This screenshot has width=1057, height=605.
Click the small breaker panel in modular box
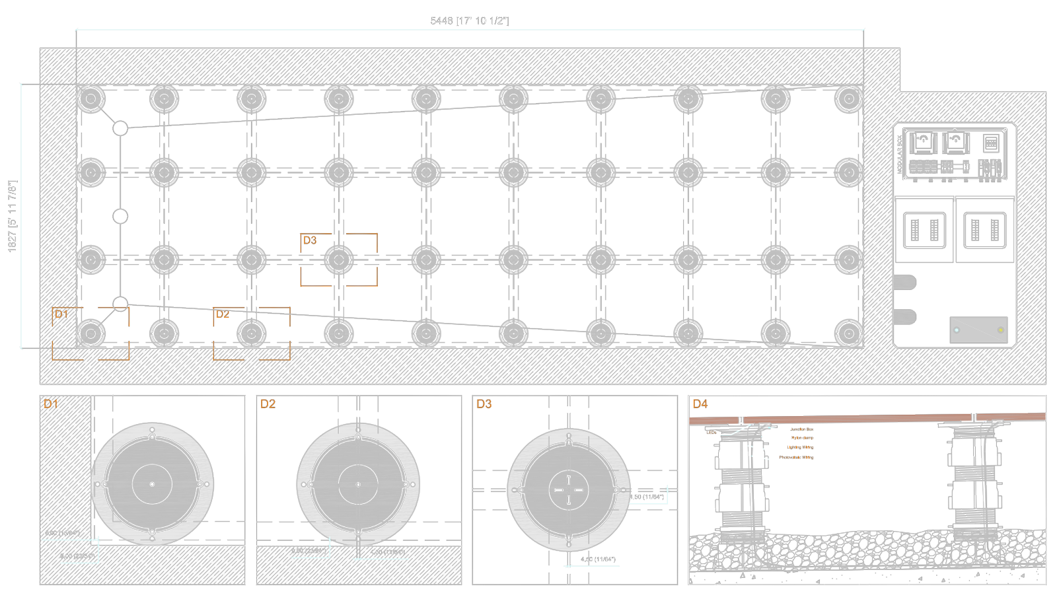(x=991, y=143)
